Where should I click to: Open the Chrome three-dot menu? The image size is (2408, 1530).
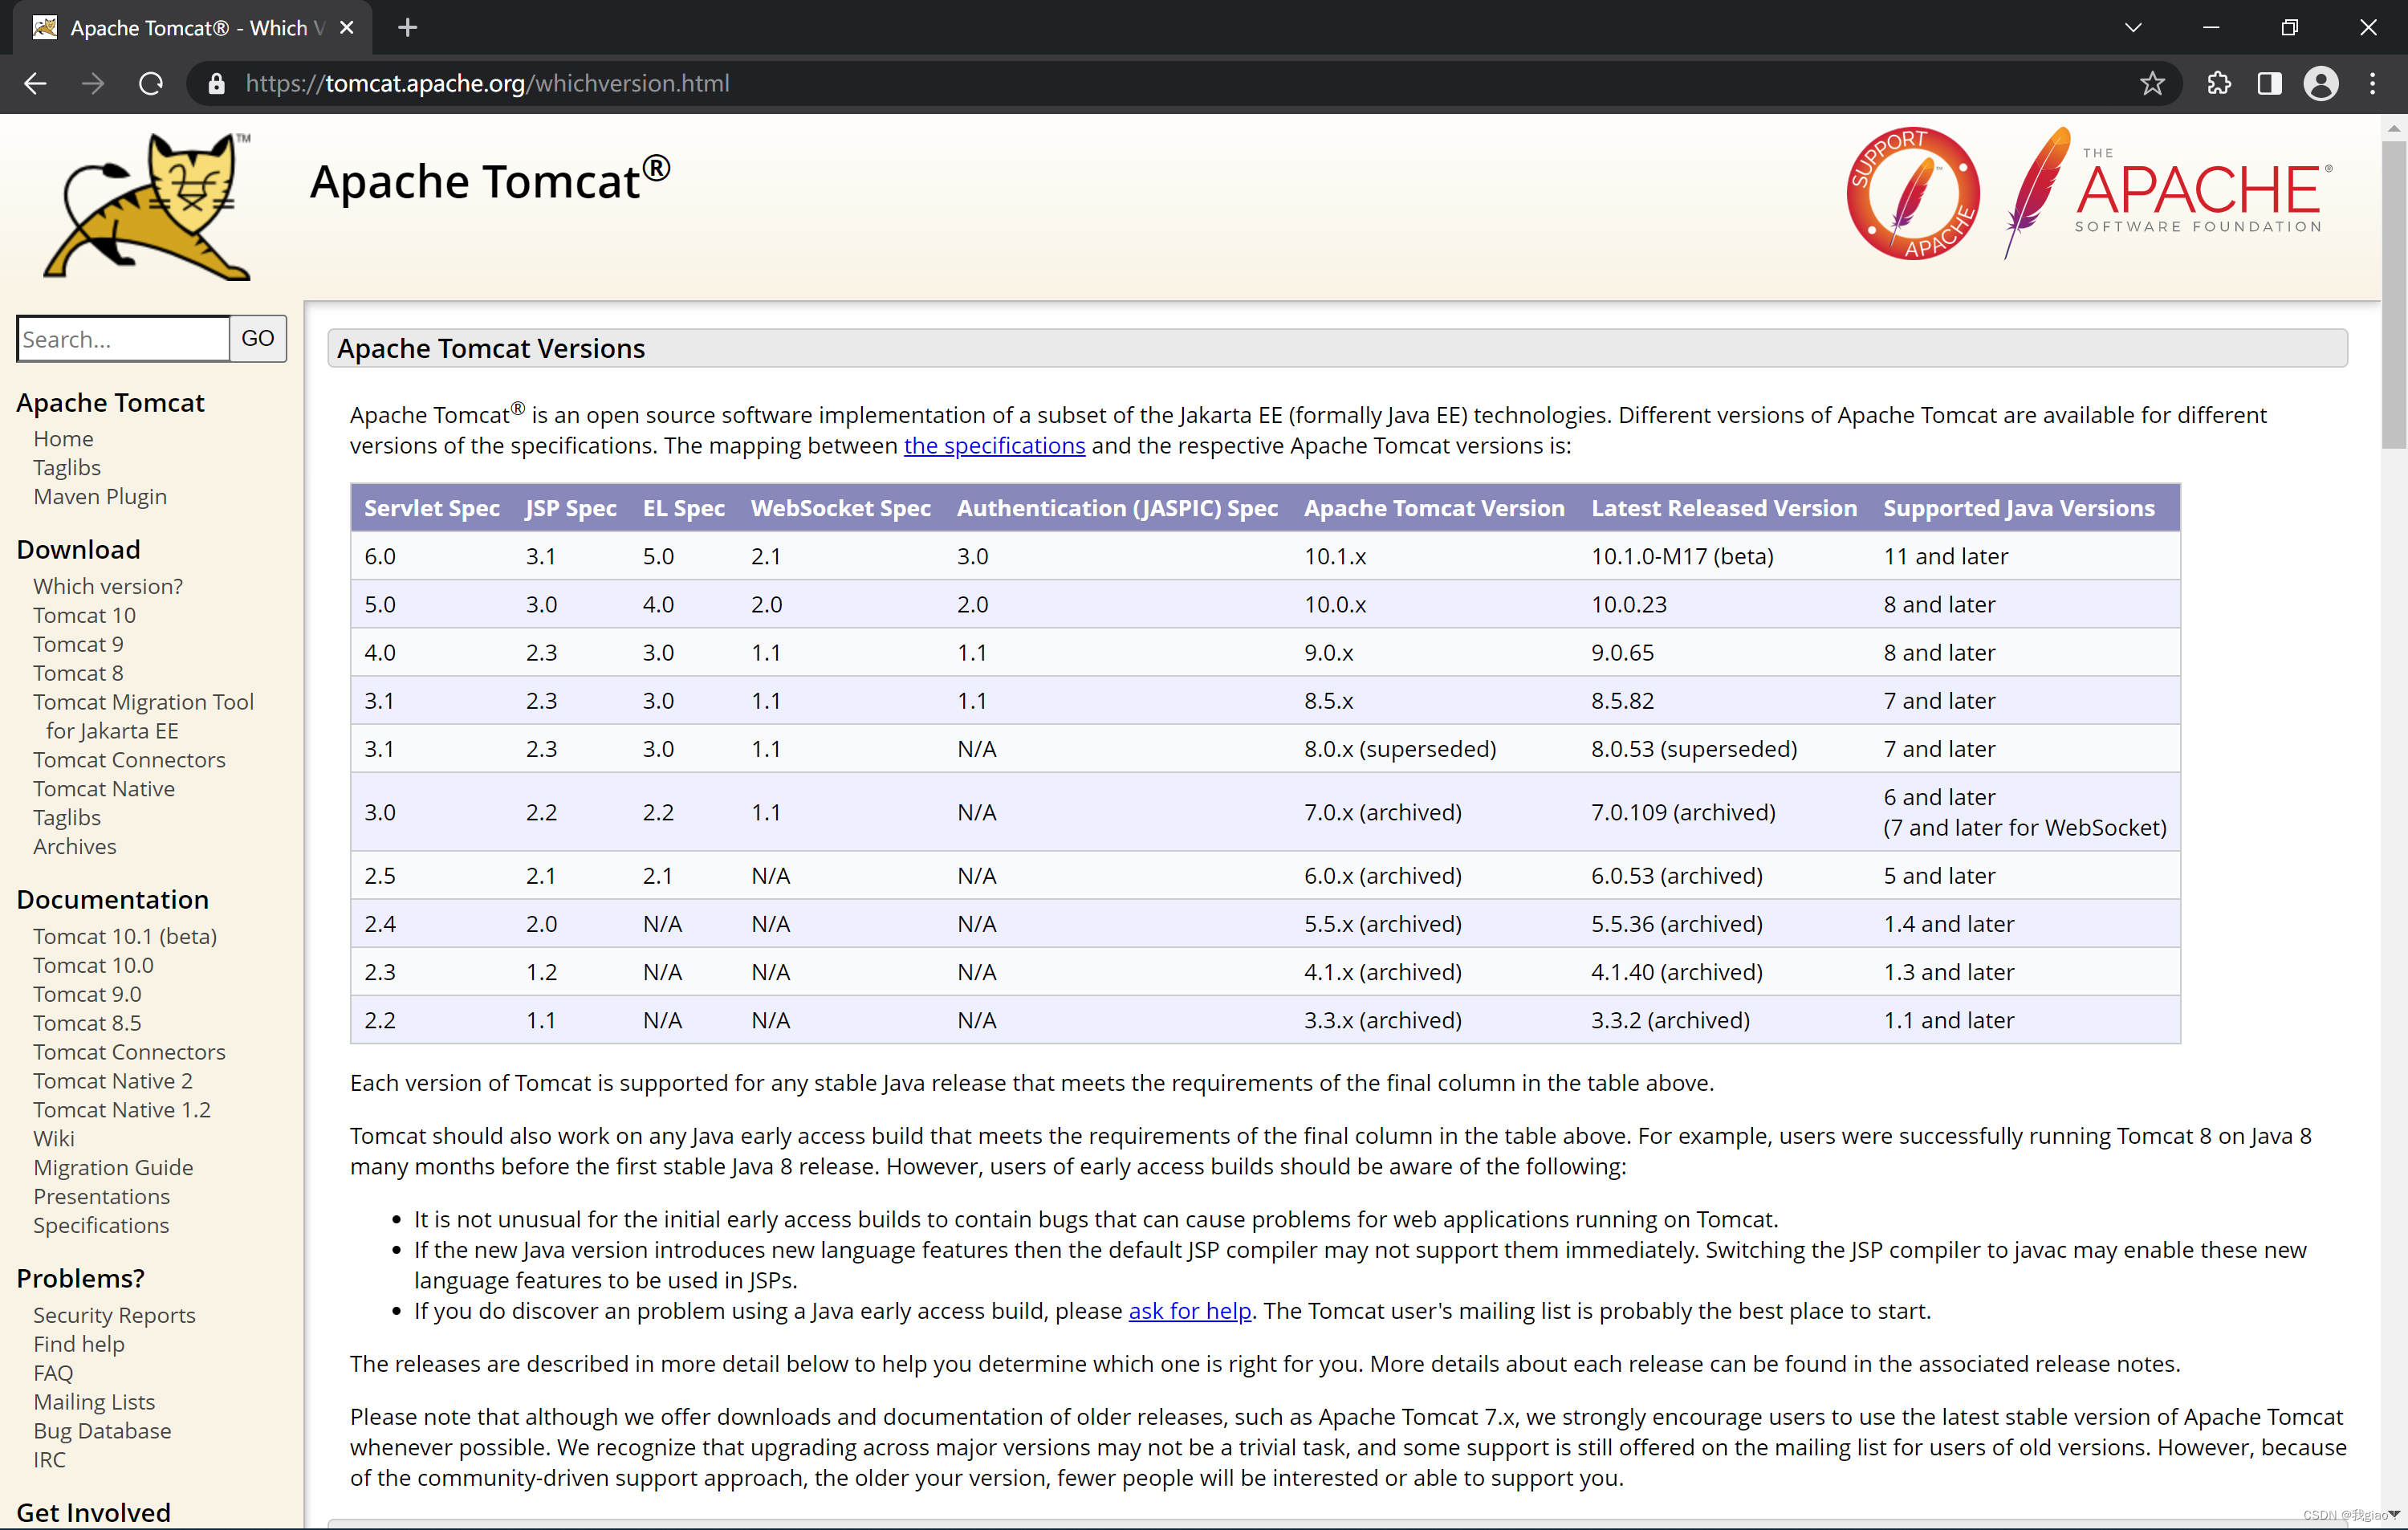[x=2372, y=84]
